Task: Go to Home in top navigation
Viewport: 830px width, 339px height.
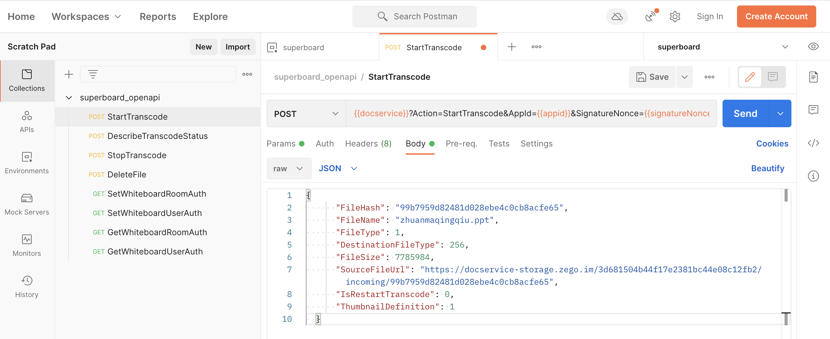Action: click(21, 17)
